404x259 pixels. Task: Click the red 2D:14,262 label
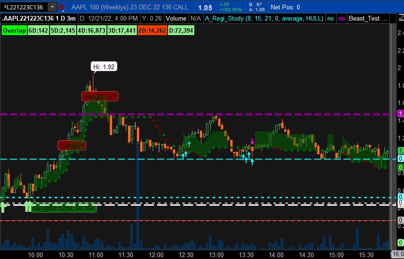(152, 30)
